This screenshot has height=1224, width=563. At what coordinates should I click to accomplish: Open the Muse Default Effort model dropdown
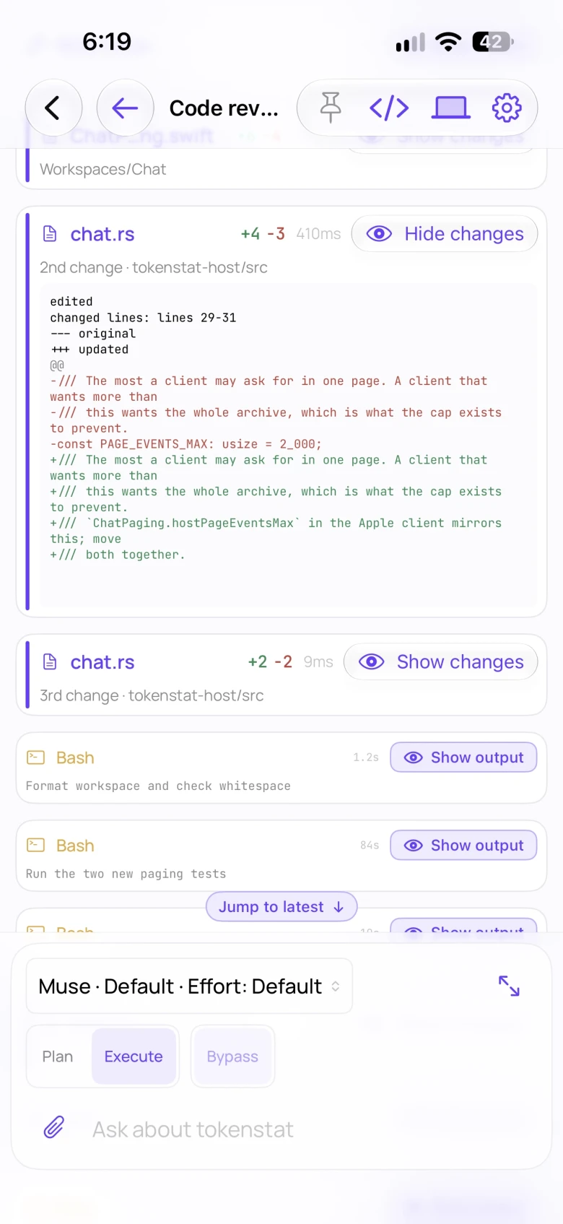coord(189,986)
